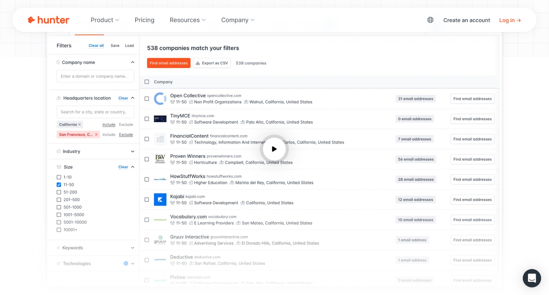
Task: Click the Industry filter icon
Action: click(x=59, y=151)
